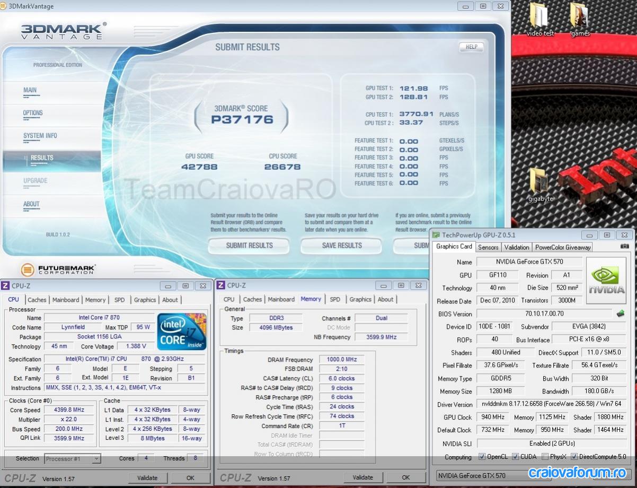Click the GPU-Z screenshot camera icon
637x488 pixels.
624,247
